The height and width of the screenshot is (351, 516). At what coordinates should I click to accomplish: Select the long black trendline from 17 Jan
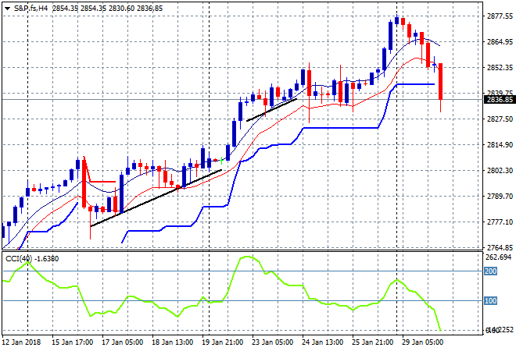tap(156, 198)
